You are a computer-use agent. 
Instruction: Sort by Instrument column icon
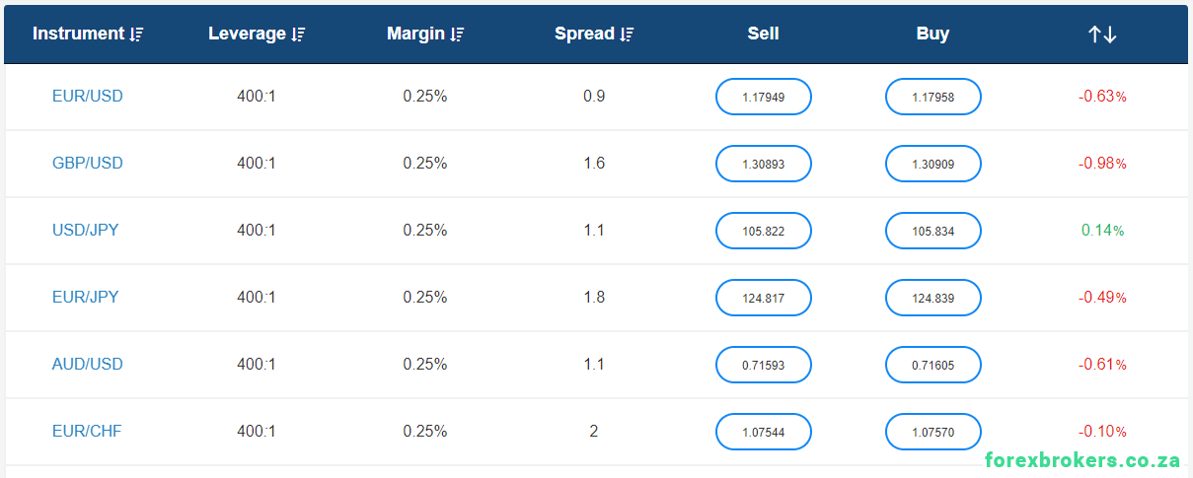[x=136, y=34]
